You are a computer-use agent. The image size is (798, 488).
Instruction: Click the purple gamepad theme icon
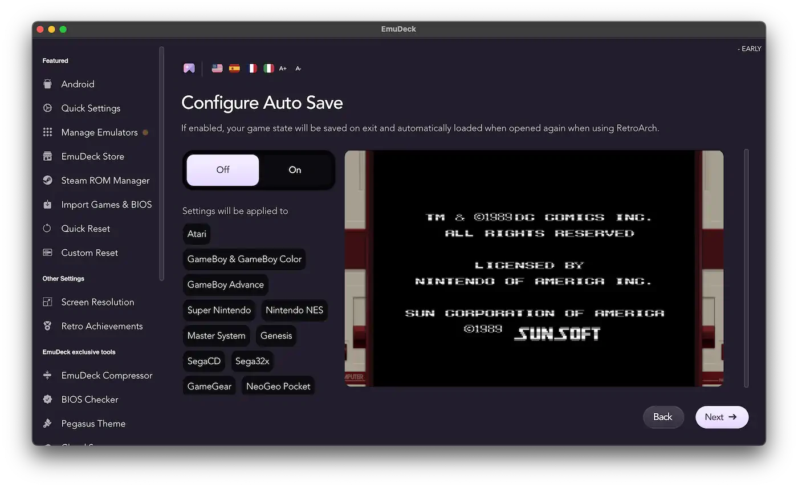coord(189,68)
